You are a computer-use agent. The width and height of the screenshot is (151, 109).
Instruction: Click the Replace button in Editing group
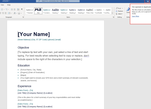(120, 11)
